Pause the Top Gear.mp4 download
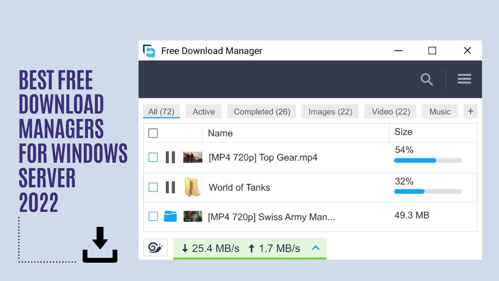 point(170,157)
